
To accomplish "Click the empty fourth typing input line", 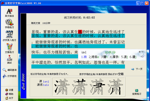I will [78, 66].
